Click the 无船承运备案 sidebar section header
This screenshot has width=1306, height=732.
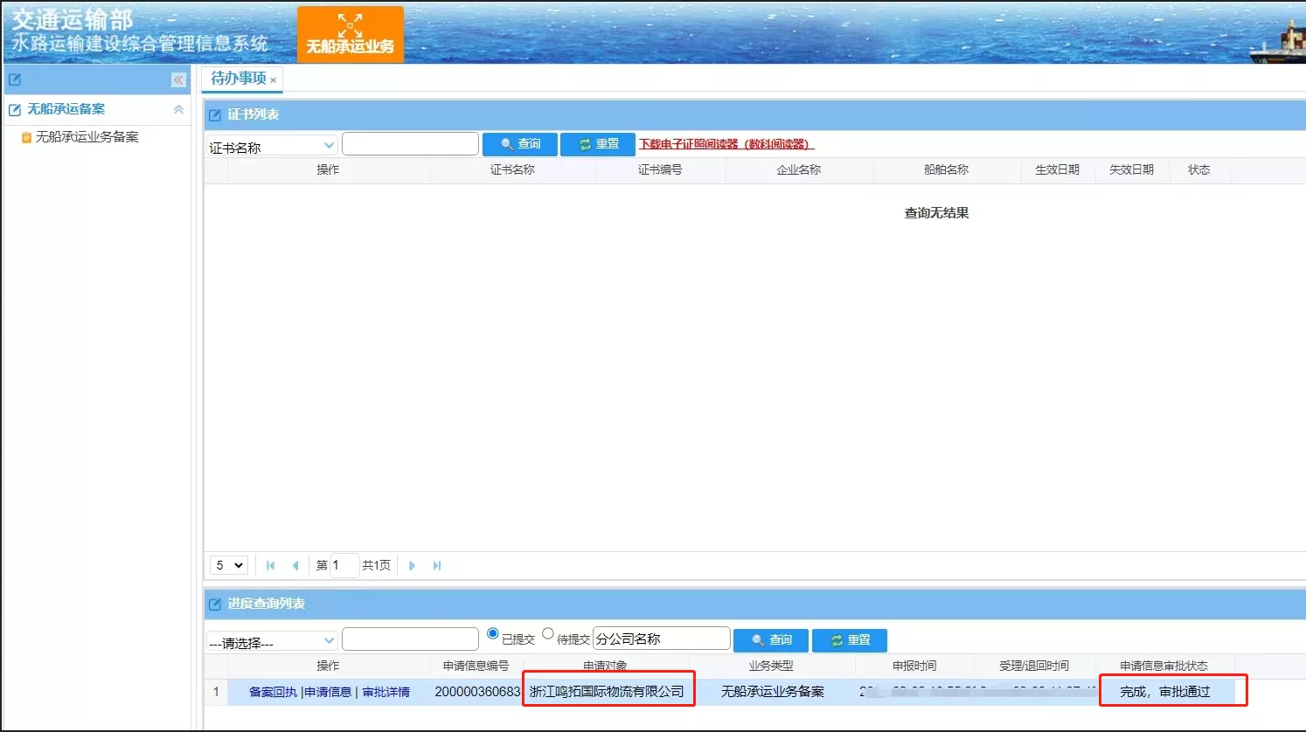96,109
